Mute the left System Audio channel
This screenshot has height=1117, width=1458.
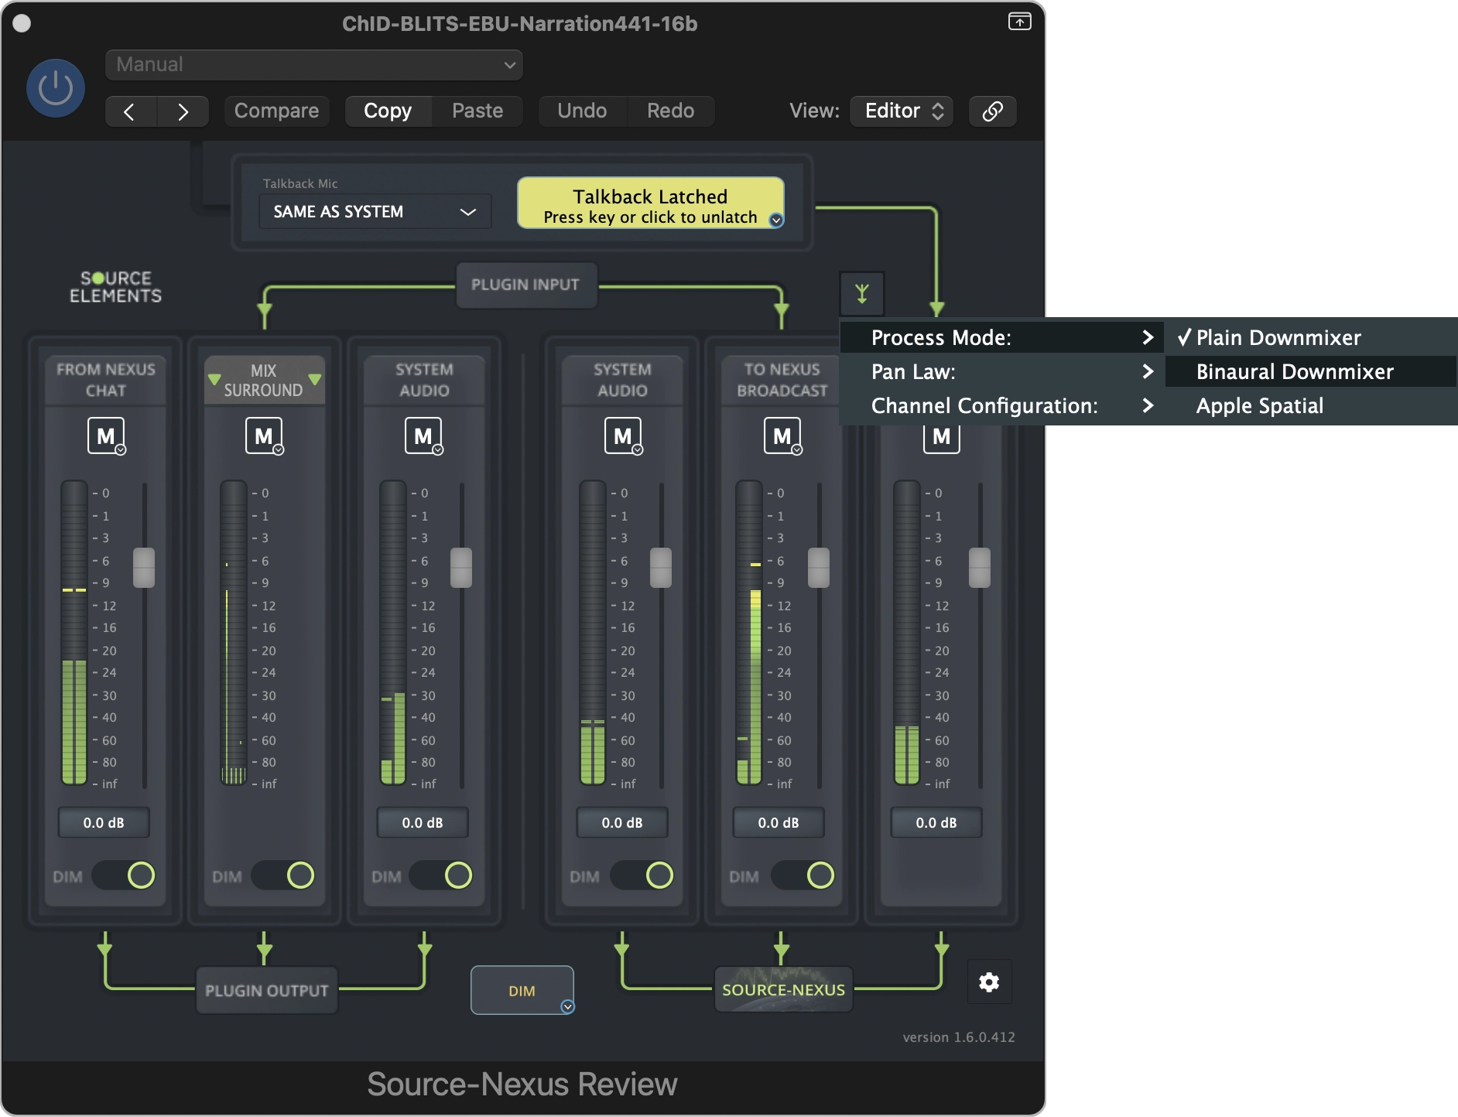pos(423,436)
